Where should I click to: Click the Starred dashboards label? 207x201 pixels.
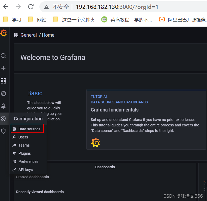33,177
